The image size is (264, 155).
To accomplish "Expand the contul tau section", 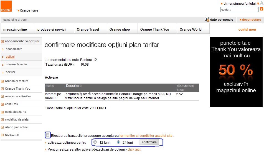I will 2,104.
